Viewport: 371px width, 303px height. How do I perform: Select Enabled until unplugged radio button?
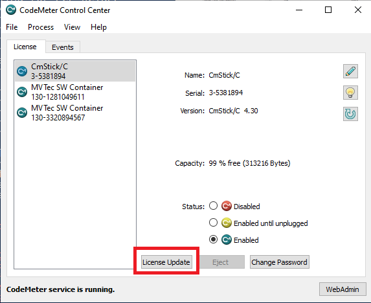(213, 223)
